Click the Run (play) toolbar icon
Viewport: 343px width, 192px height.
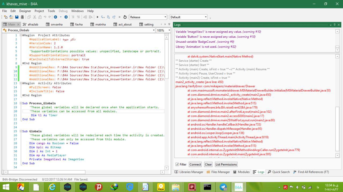click(x=98, y=17)
